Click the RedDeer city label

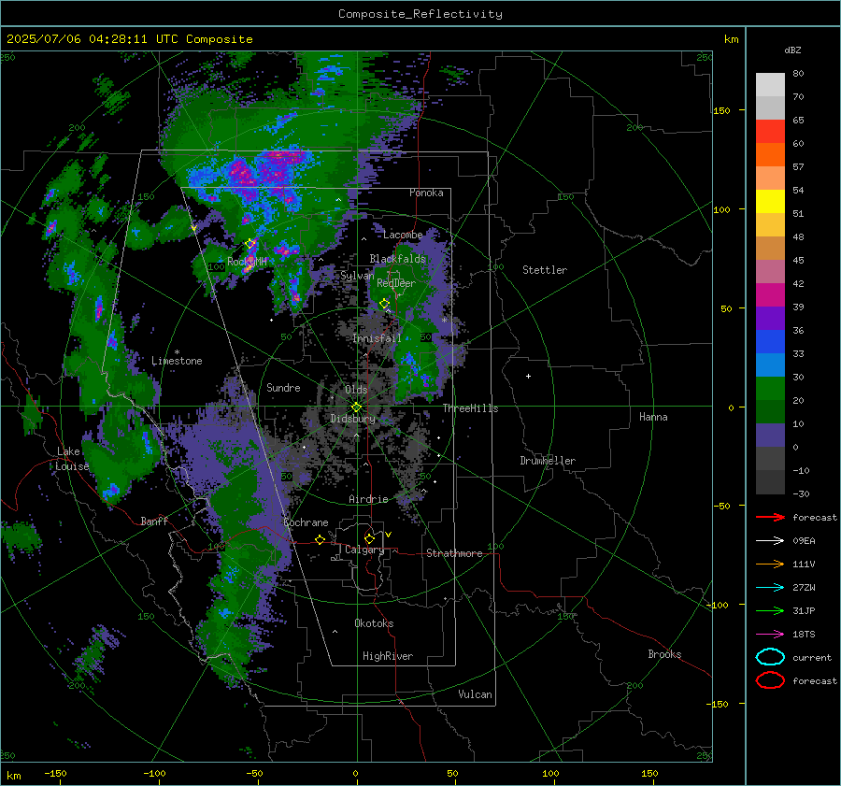[396, 283]
